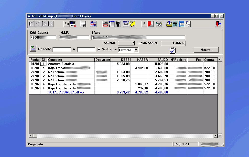
Task: Click the Título input field
Action: point(138,37)
